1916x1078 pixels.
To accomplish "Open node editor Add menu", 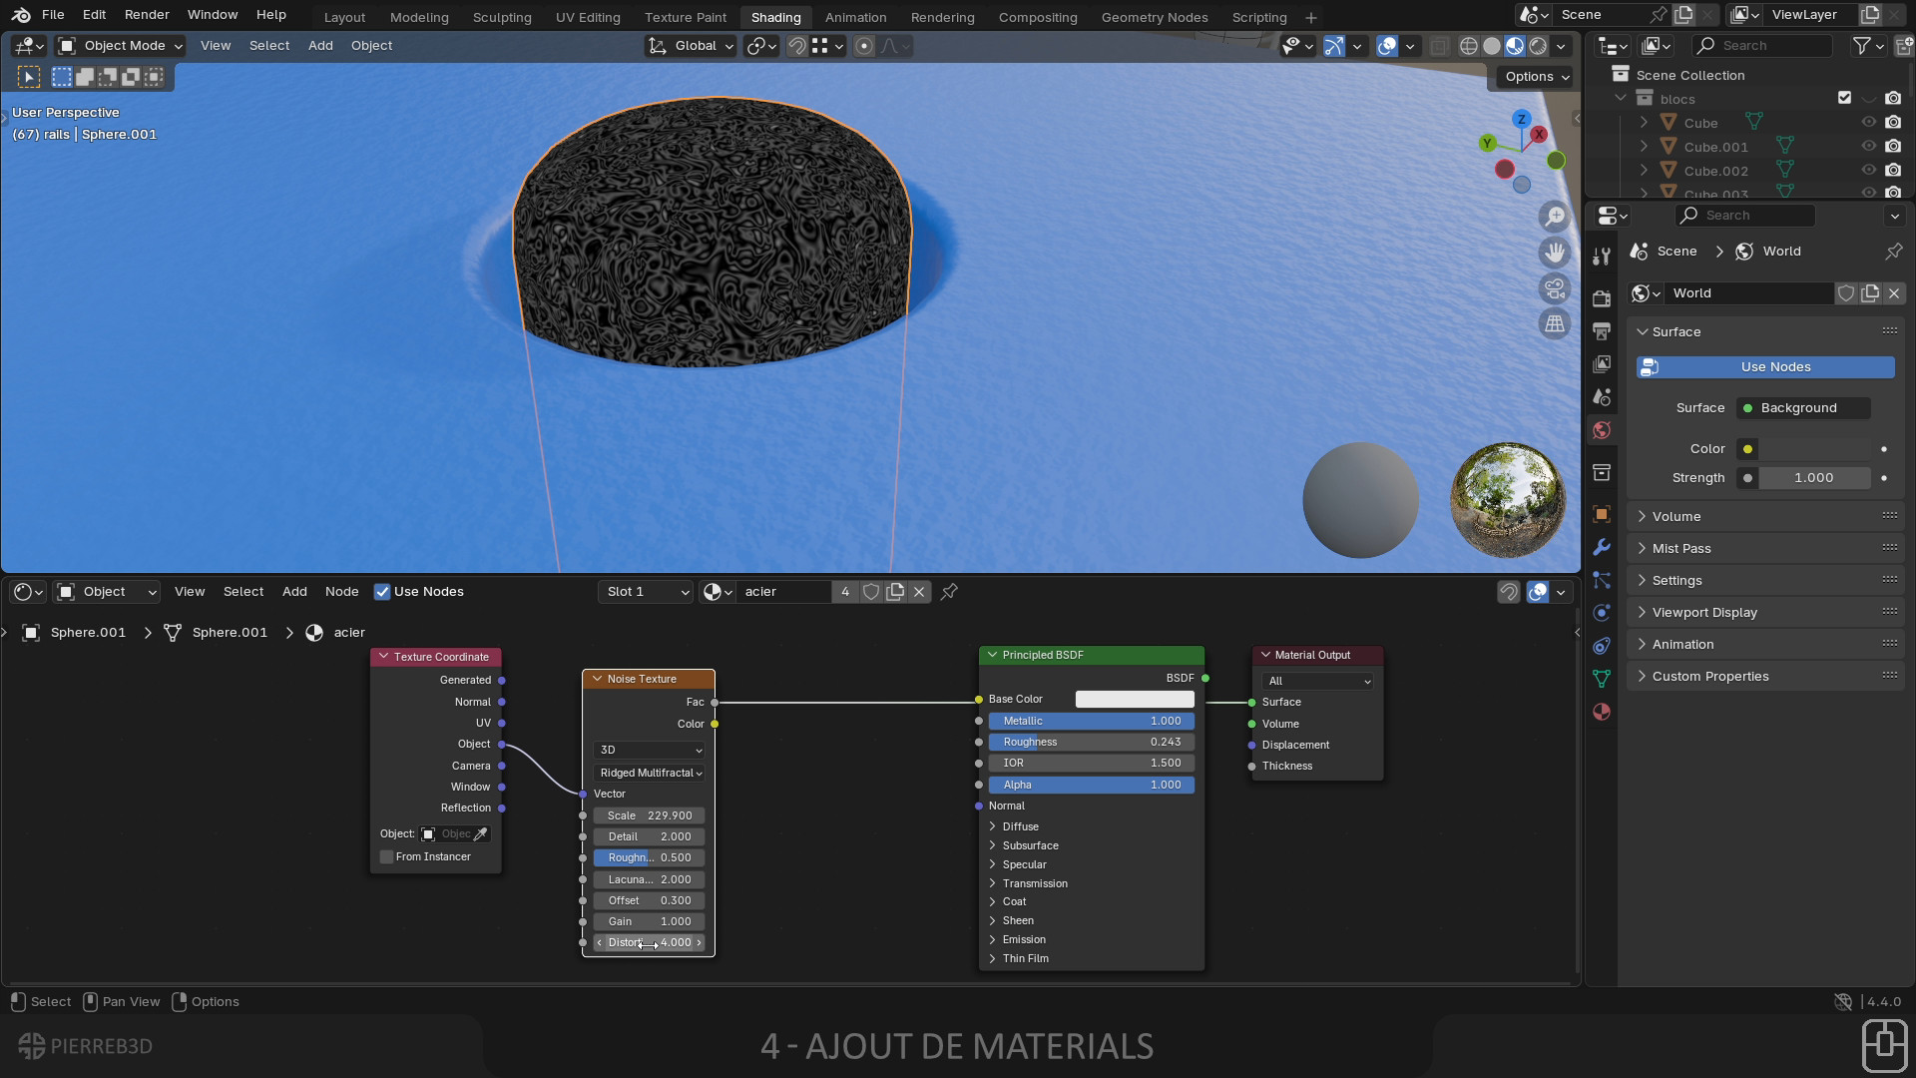I will tap(294, 592).
